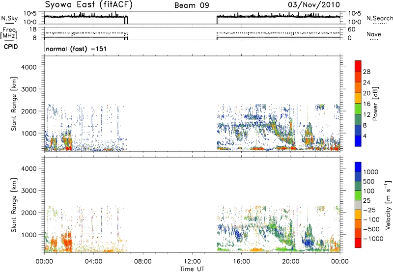Click the orange velocity echoes near 02:00
Viewport: 393px width, 272px height.
pos(67,242)
